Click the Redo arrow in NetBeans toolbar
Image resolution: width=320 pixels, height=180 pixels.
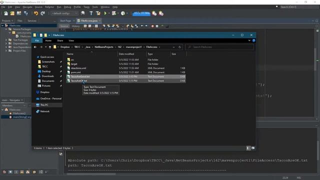(x=42, y=13)
